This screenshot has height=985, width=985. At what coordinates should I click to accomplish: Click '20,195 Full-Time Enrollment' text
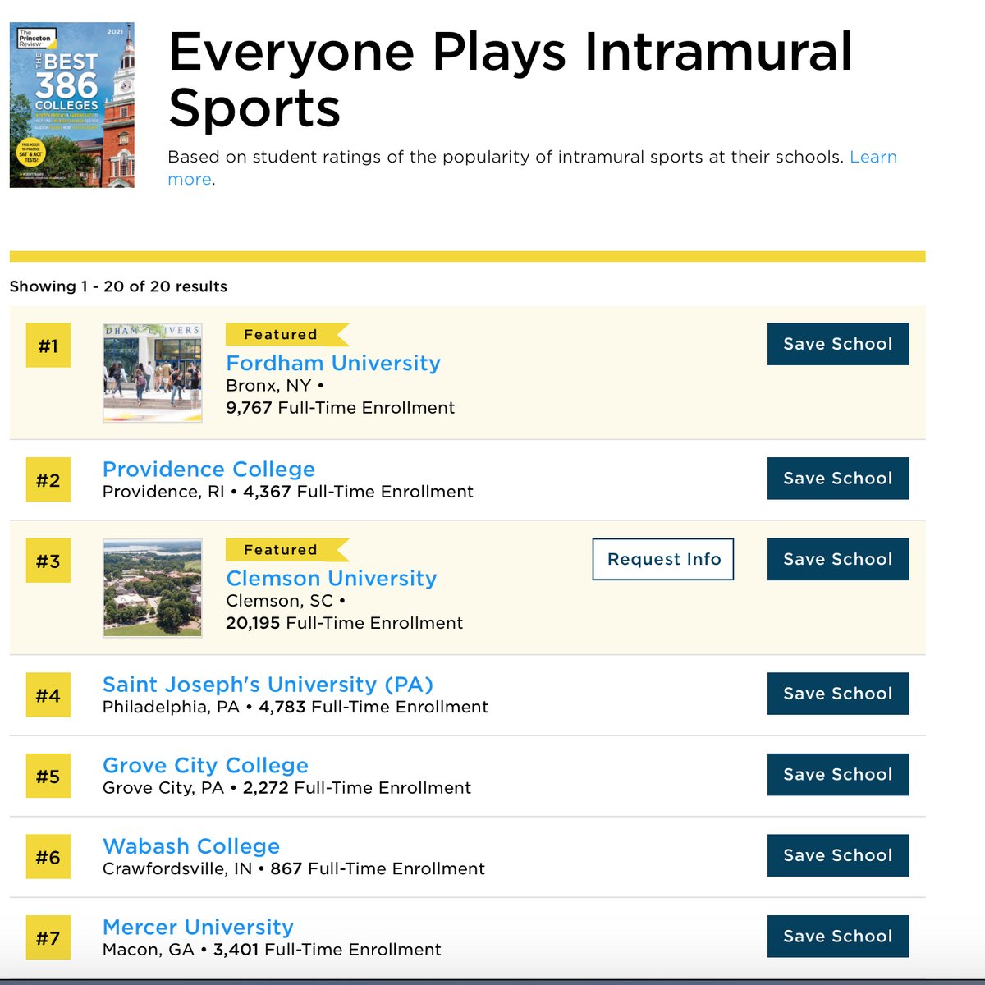coord(344,623)
